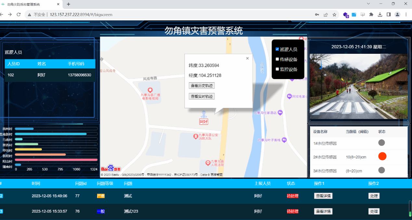Uncheck the 巡逻人员 checkbox
The image size is (412, 220).
[x=277, y=49]
